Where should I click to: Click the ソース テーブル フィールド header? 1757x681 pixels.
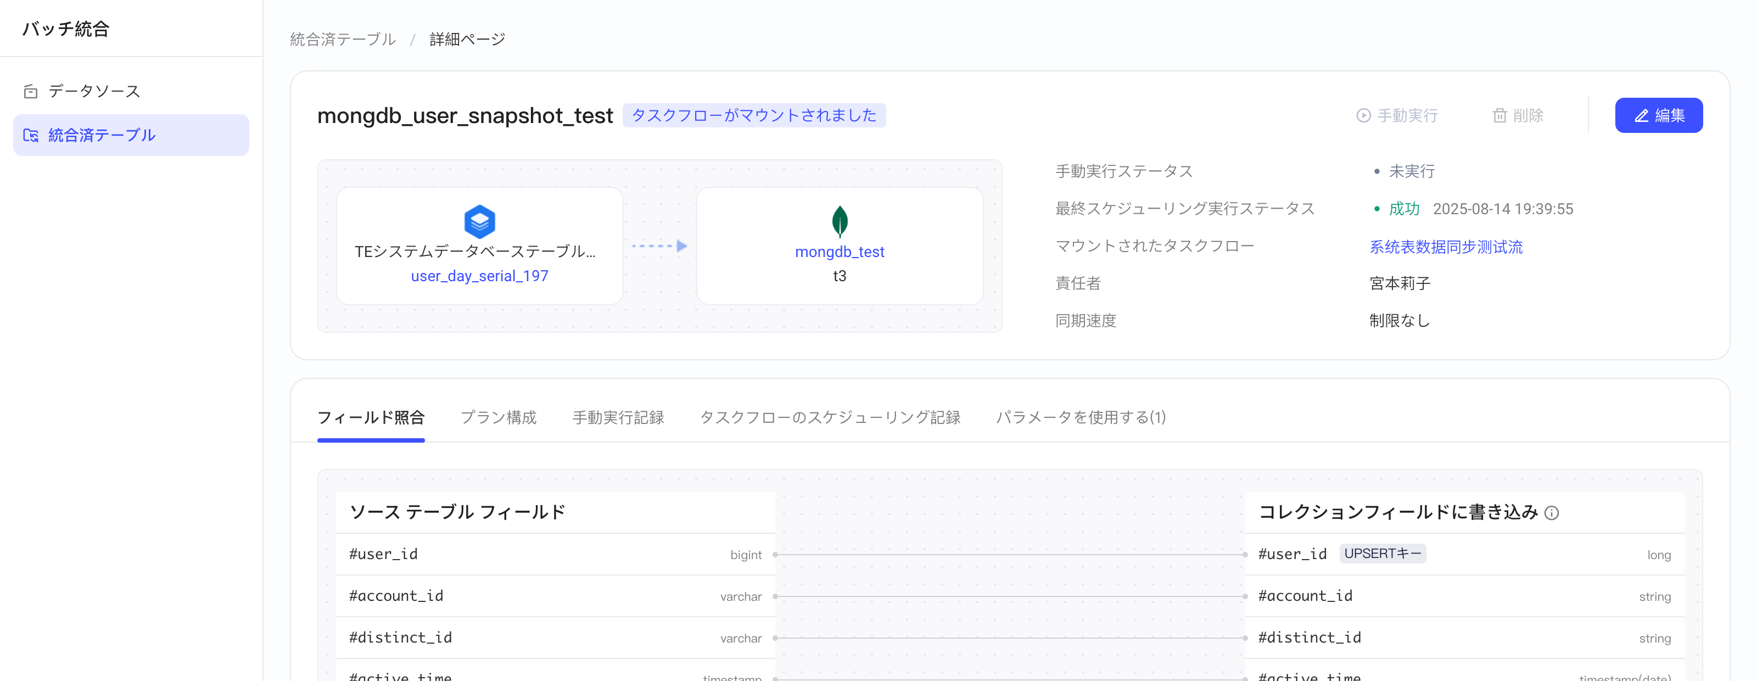click(x=458, y=512)
